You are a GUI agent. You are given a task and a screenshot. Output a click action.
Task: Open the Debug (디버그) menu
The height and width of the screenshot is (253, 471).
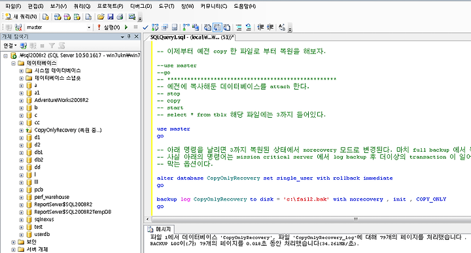(x=141, y=6)
